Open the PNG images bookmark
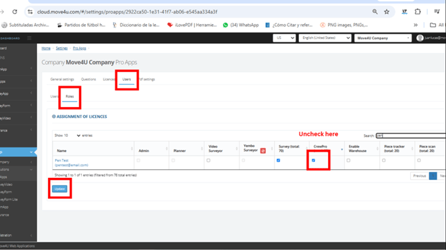The height and width of the screenshot is (250, 446). (343, 25)
